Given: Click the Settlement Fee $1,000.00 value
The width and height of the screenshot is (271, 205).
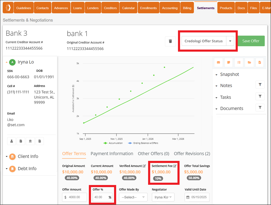Looking at the screenshot, I should click(161, 172).
